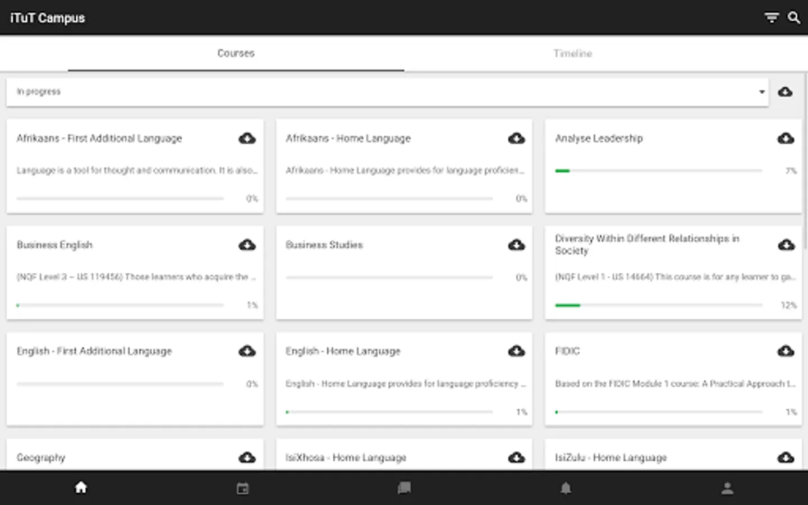Download the Business English course
This screenshot has height=505, width=808.
247,245
